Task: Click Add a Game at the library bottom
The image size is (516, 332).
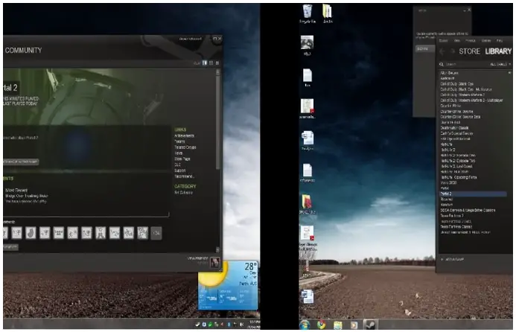Action: tap(454, 259)
